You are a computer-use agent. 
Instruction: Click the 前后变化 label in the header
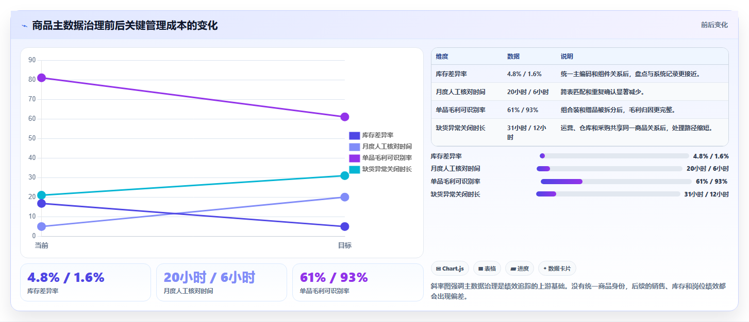(x=714, y=25)
